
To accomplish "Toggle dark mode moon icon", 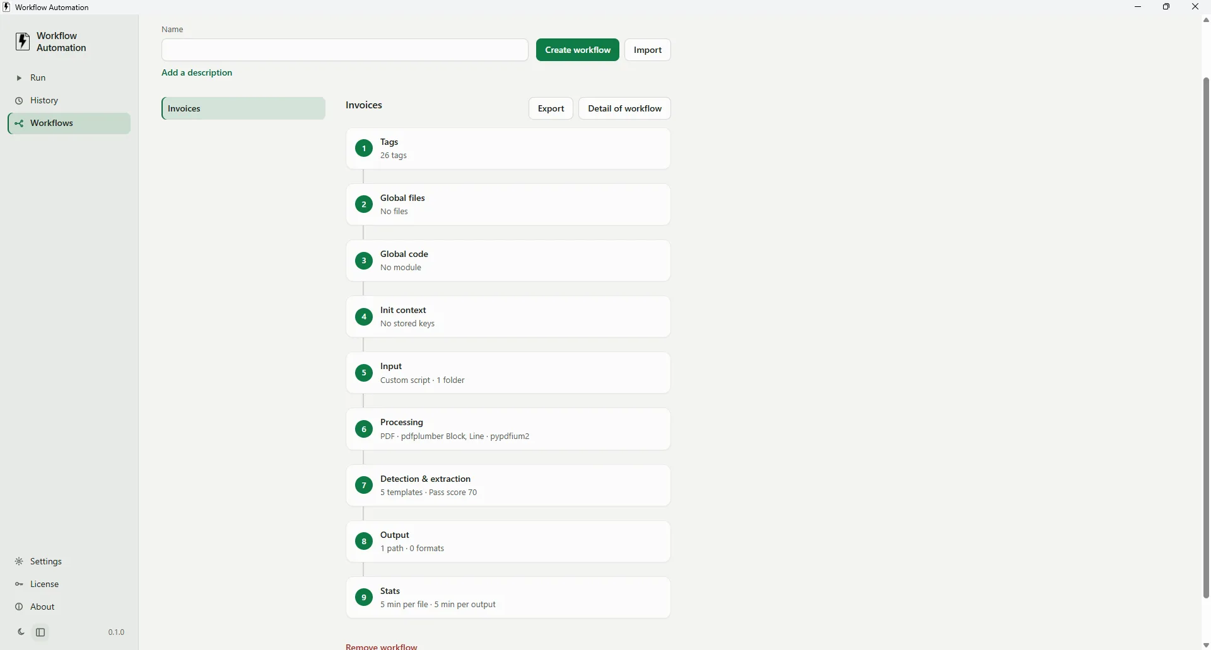I will pos(21,632).
